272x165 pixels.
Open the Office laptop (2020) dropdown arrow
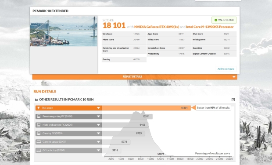coord(98,150)
